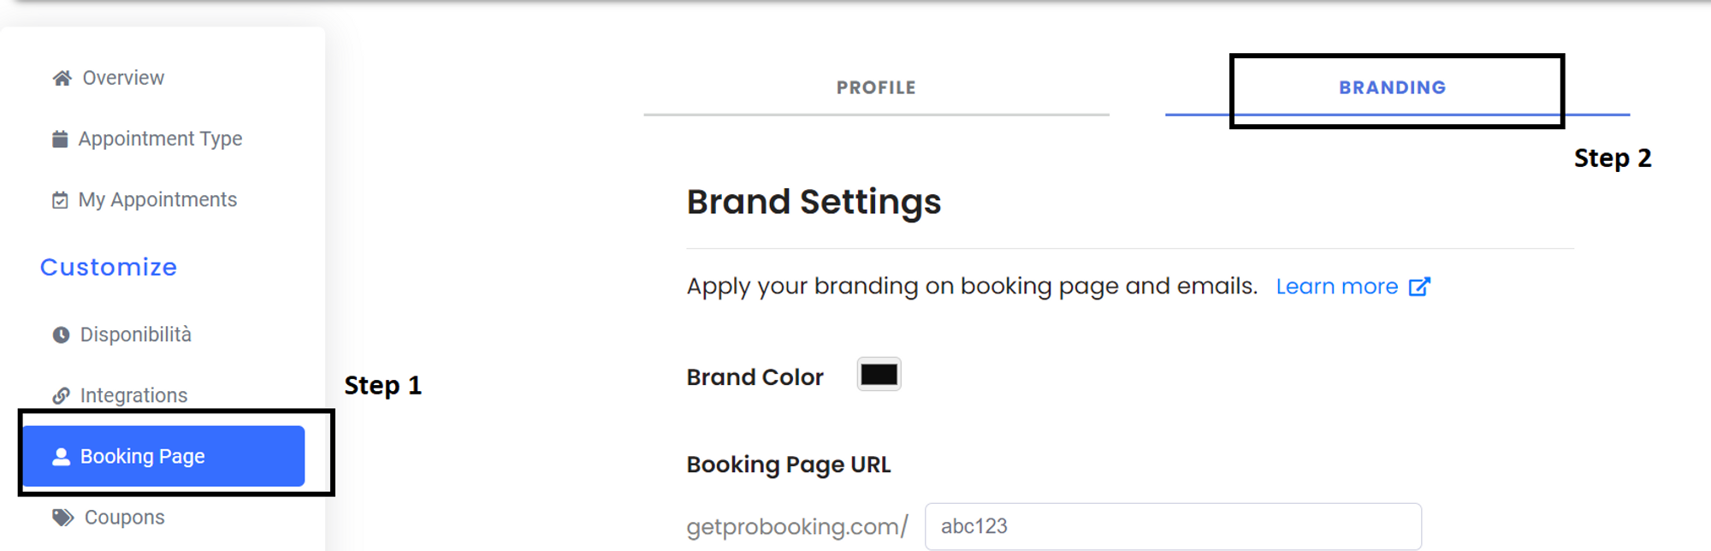Click the Overview home icon
The width and height of the screenshot is (1711, 551).
[62, 79]
